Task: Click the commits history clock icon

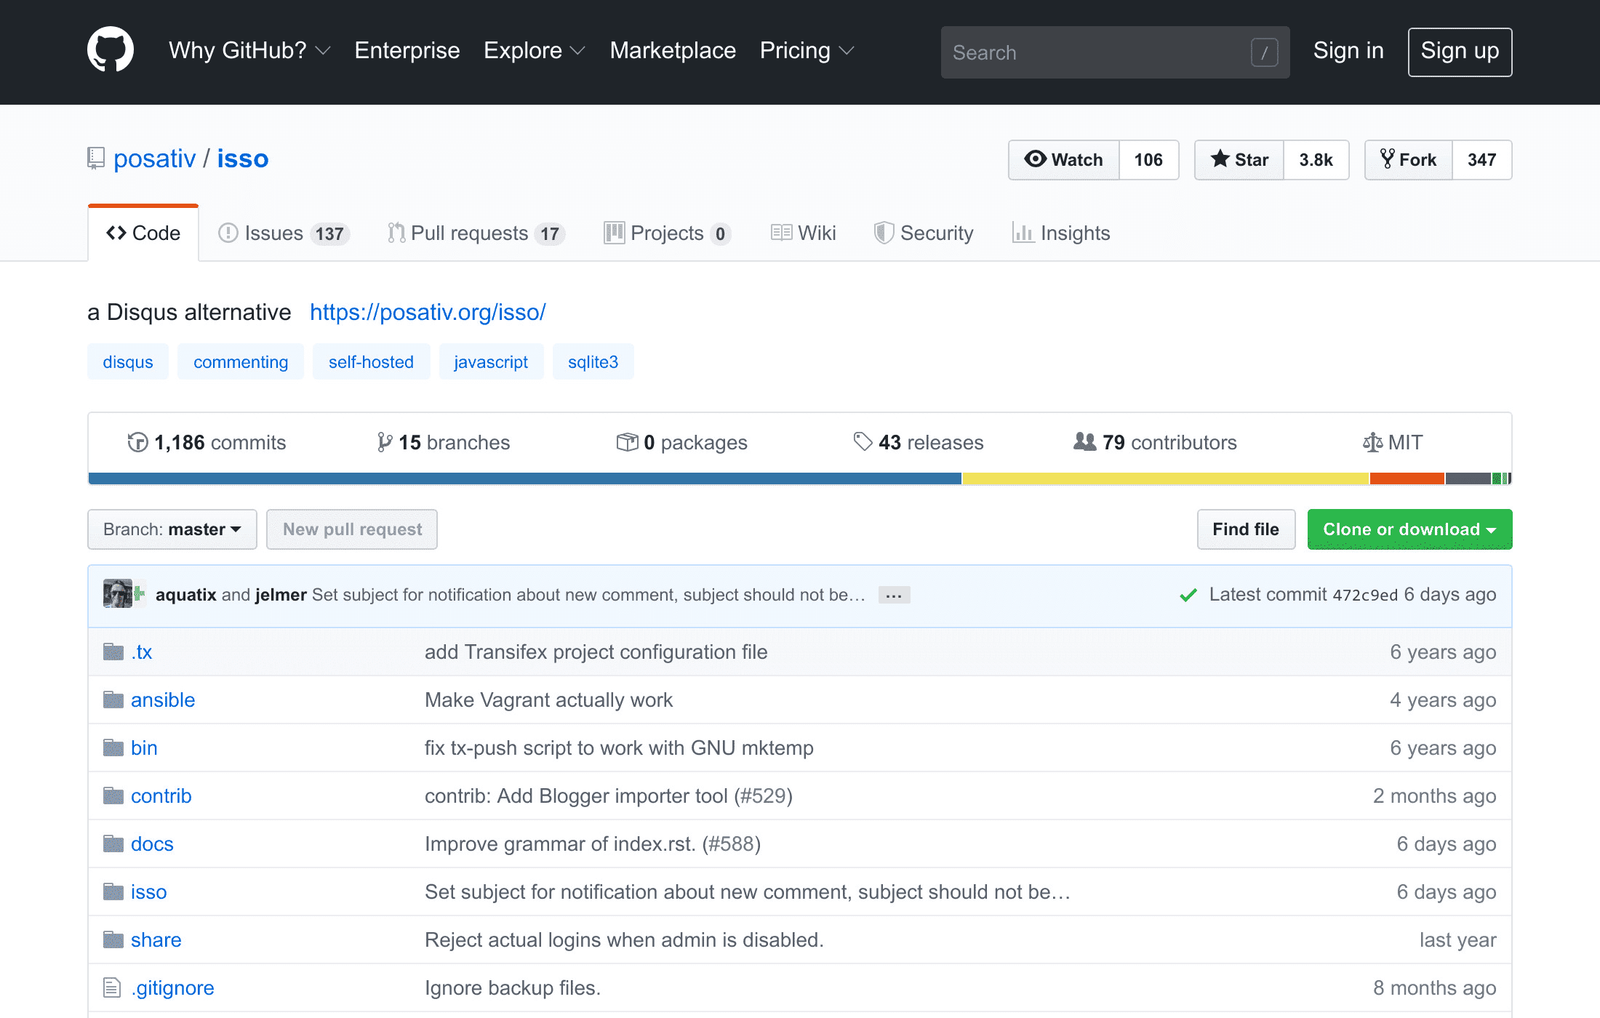Action: (x=137, y=442)
